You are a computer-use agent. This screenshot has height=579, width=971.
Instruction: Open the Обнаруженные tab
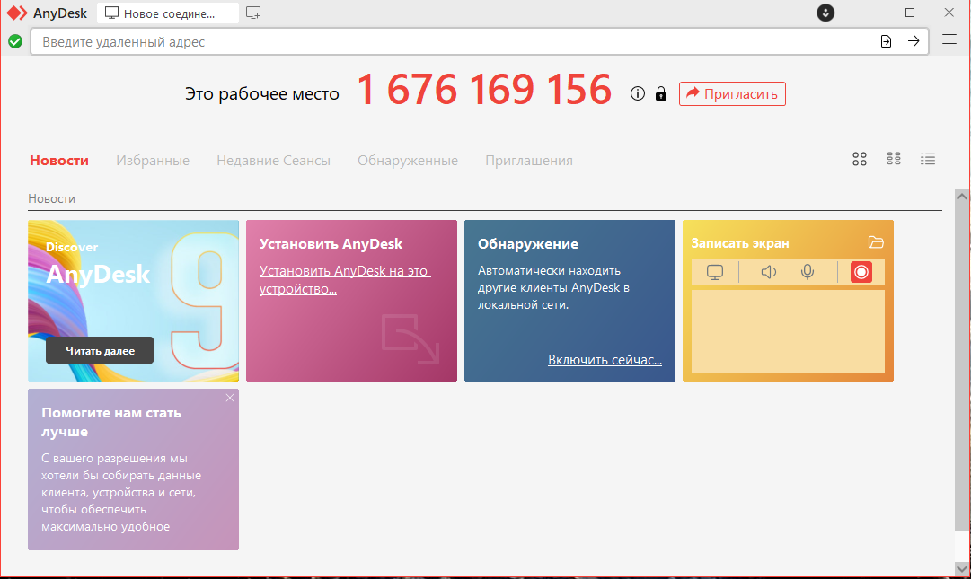408,160
